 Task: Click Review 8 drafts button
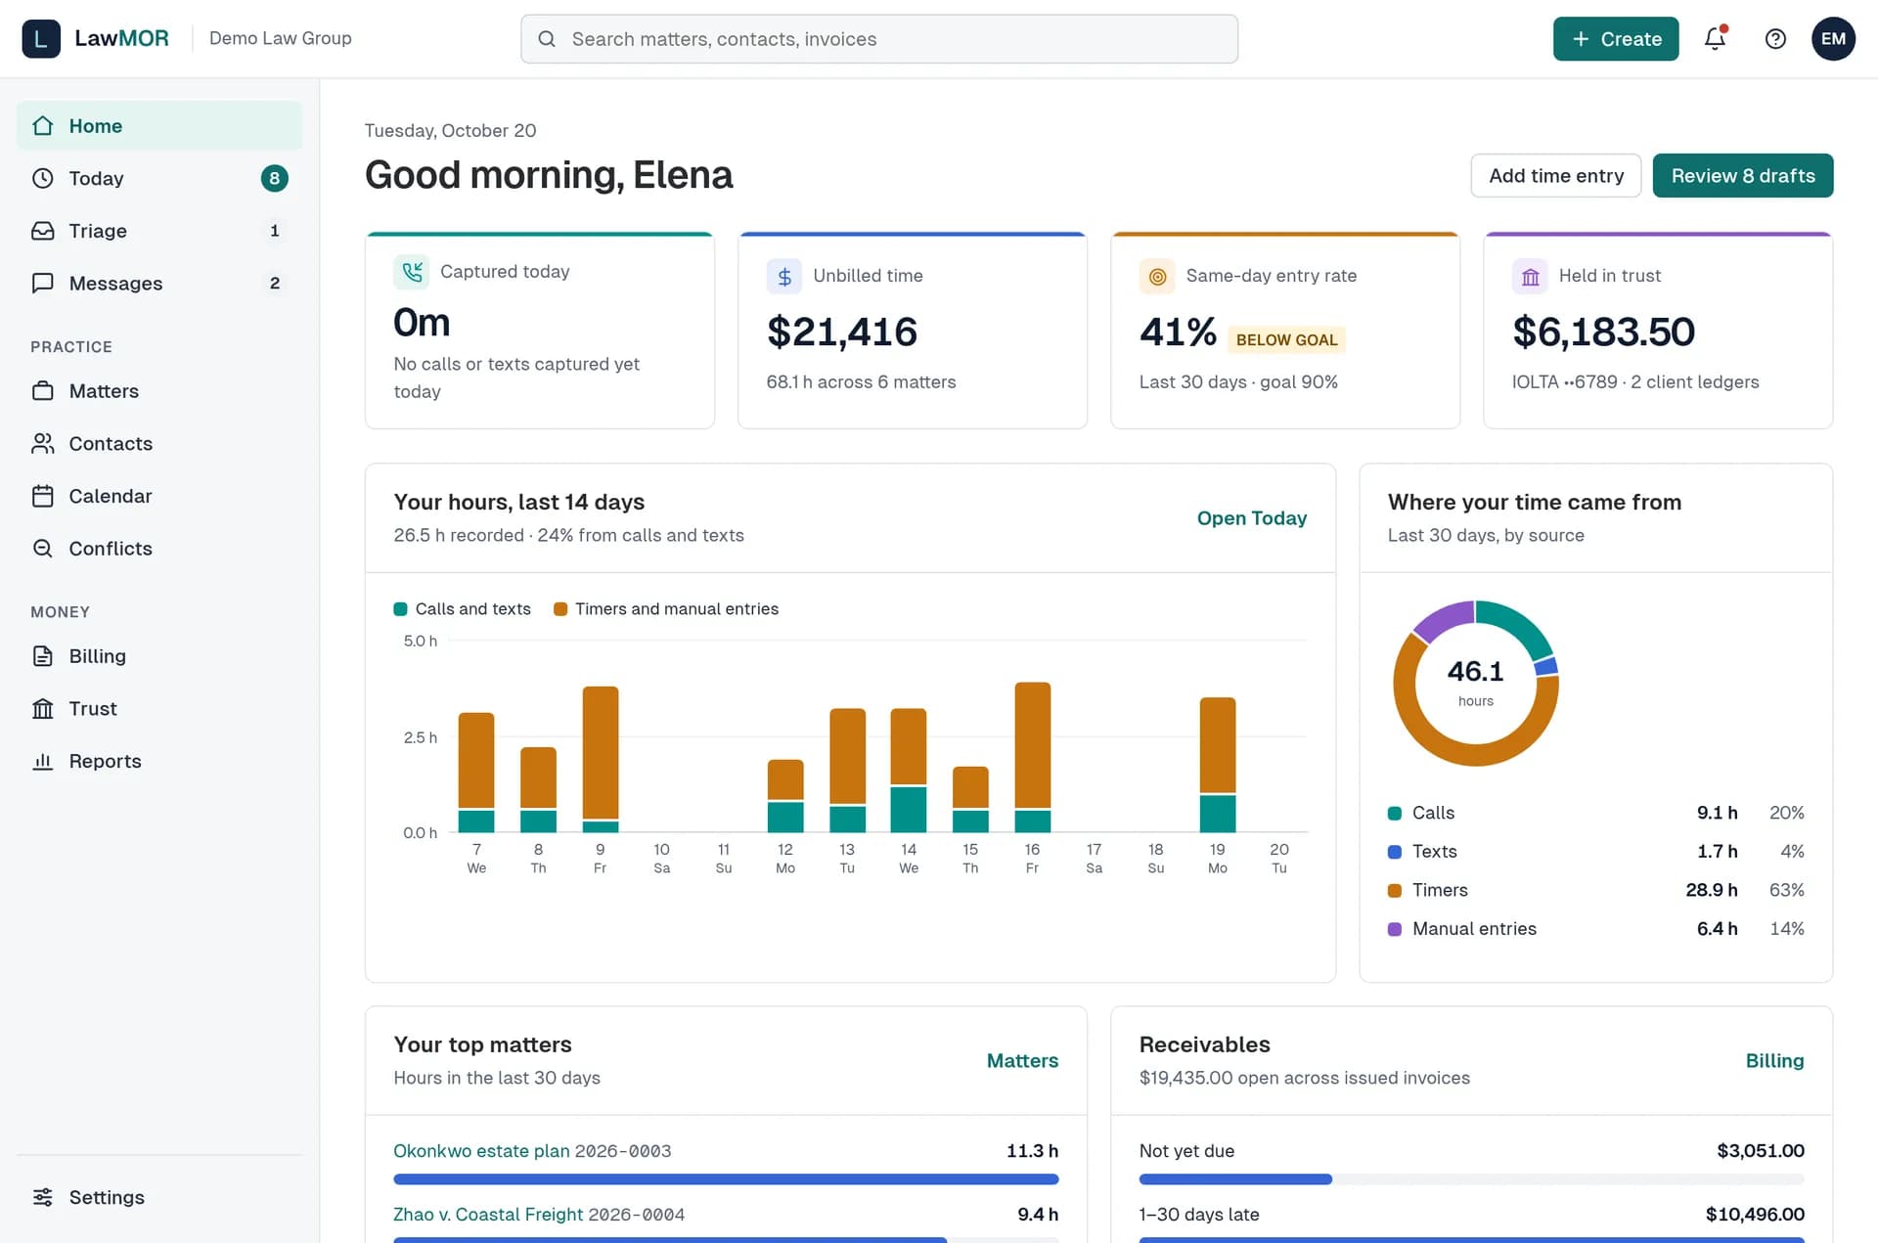[1743, 176]
